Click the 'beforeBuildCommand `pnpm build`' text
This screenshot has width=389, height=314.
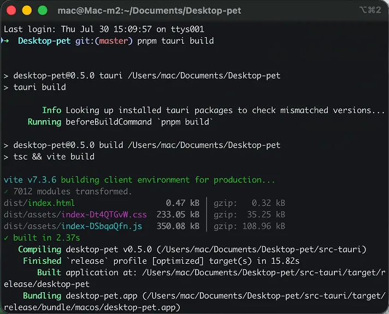[139, 122]
